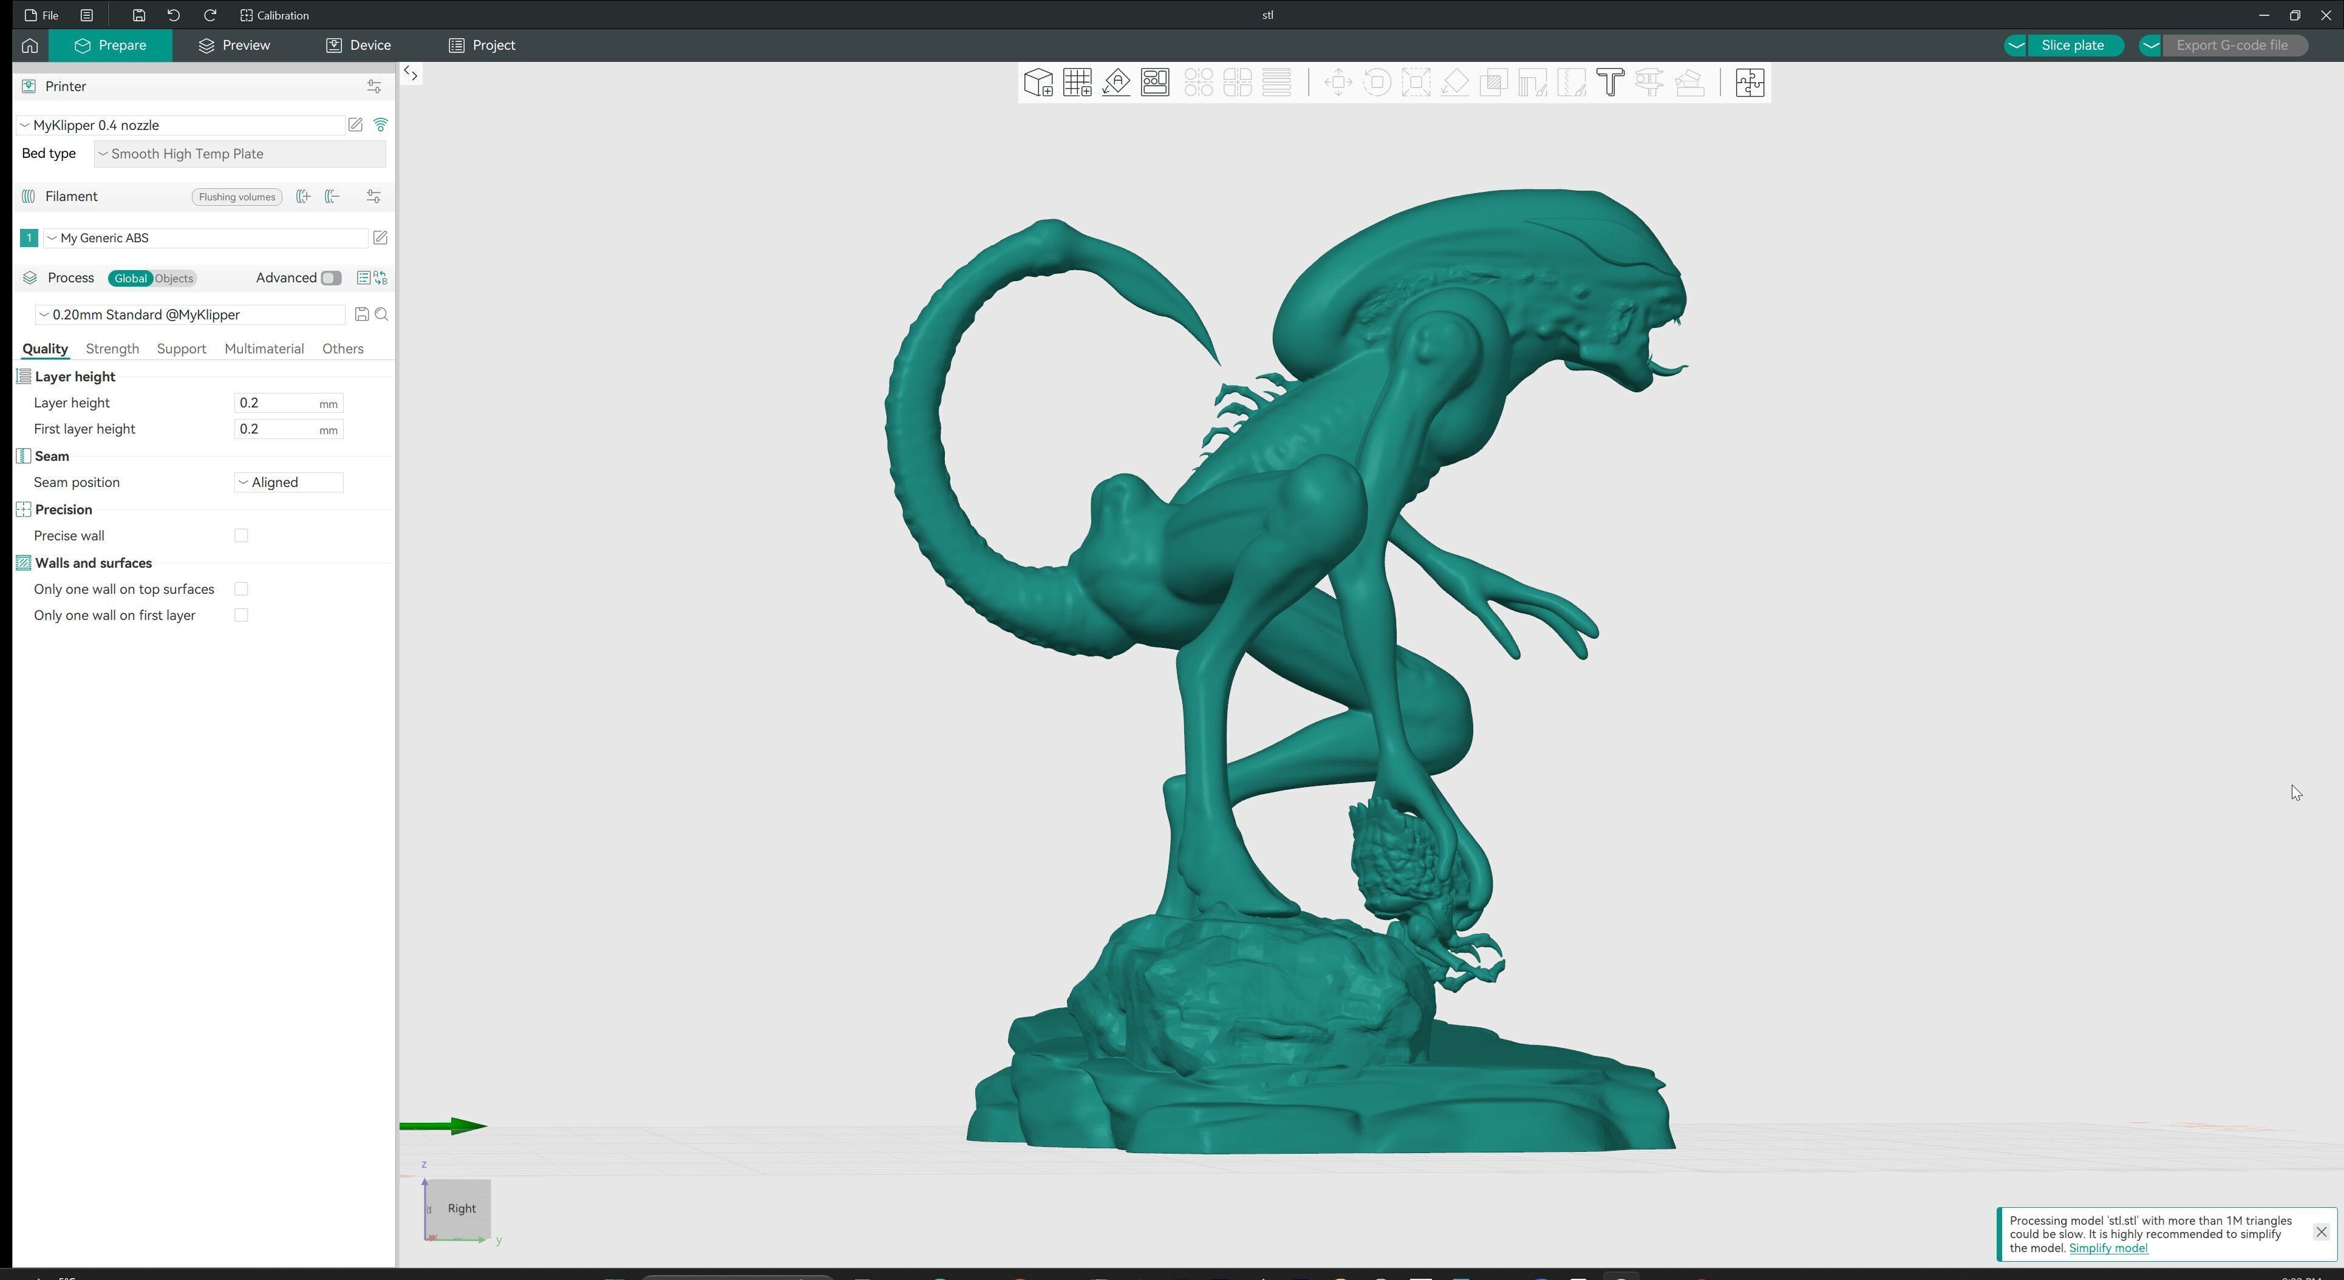Select the Scale tool
Image resolution: width=2344 pixels, height=1280 pixels.
[1417, 83]
